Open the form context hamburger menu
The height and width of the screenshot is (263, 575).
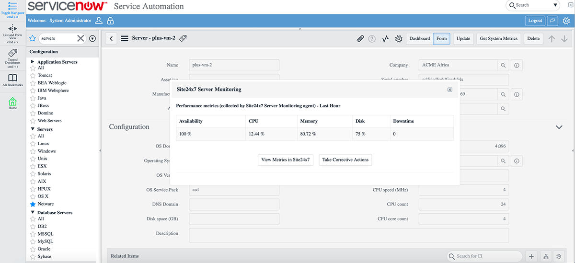[125, 39]
